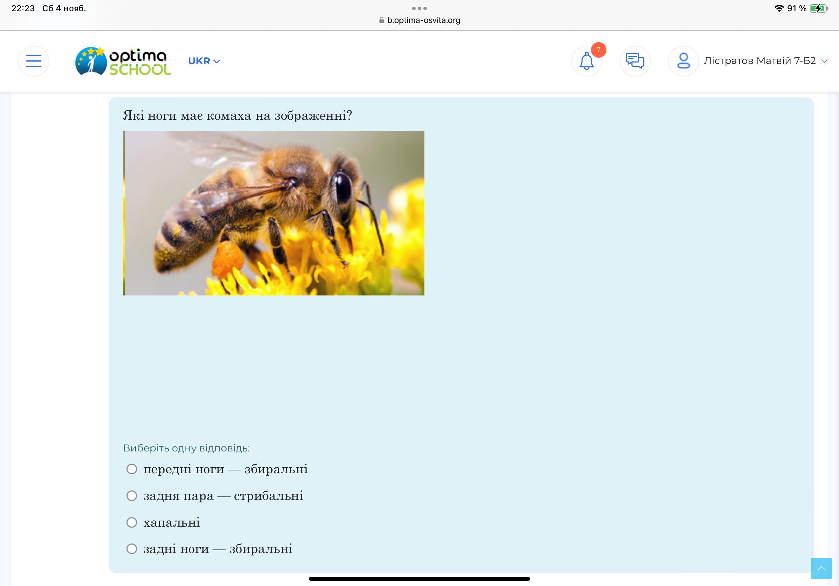Click the Optima School logo
This screenshot has width=839, height=586.
click(x=123, y=61)
